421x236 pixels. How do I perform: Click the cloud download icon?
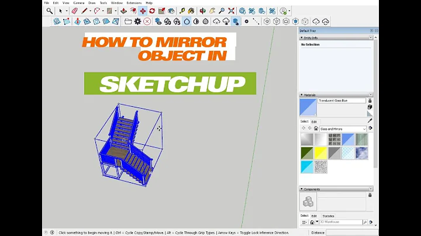[226, 22]
